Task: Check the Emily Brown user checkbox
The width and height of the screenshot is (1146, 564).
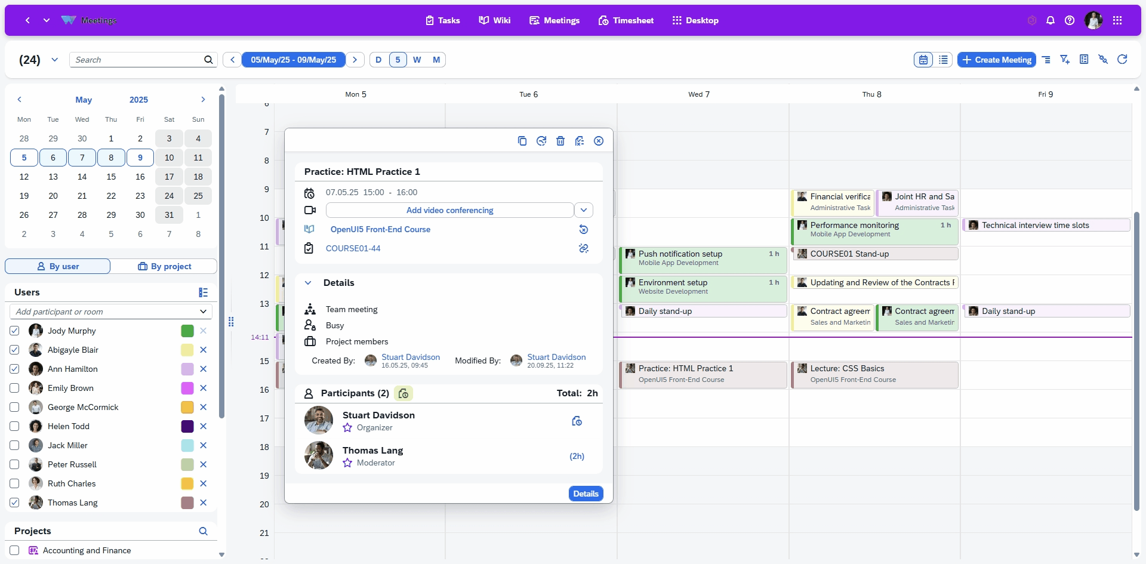Action: (x=15, y=388)
